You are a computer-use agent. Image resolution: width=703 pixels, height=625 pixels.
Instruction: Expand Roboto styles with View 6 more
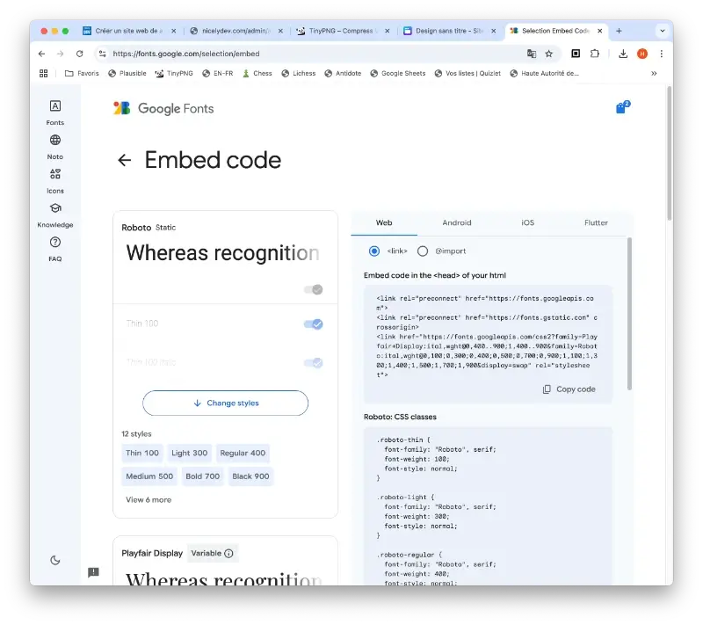149,499
